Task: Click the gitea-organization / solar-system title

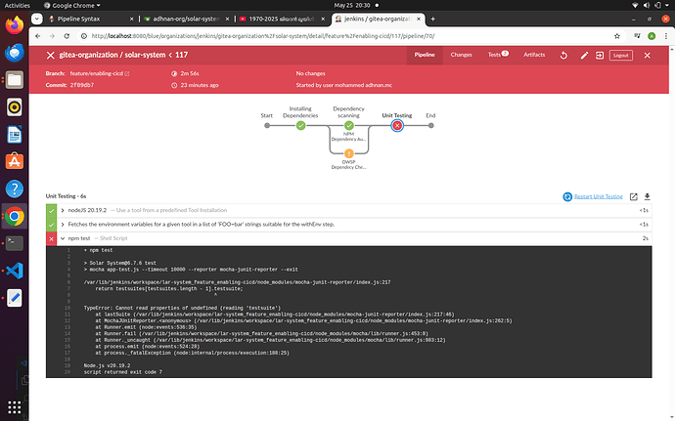Action: pyautogui.click(x=112, y=55)
